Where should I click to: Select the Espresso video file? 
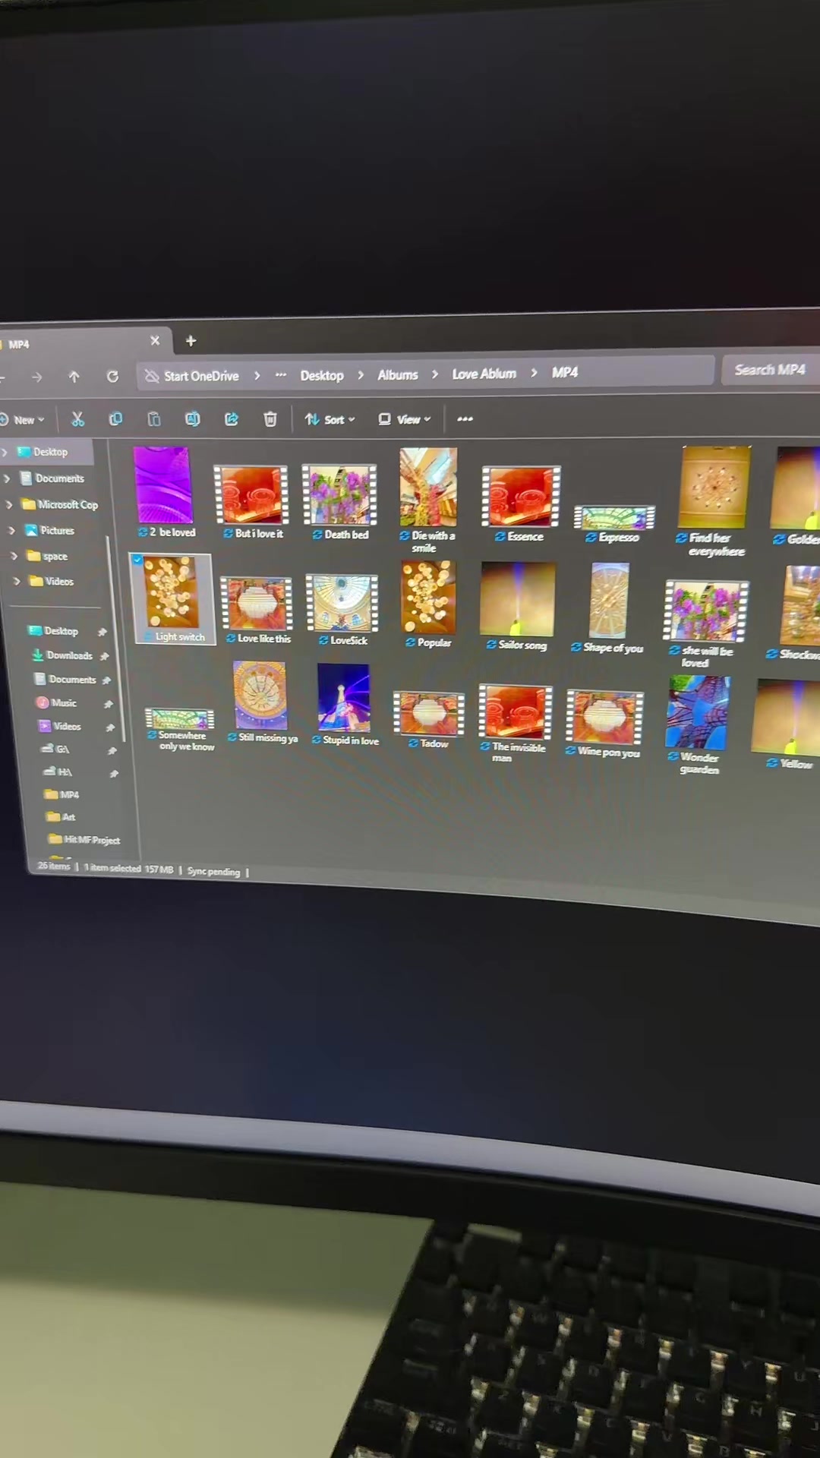point(614,525)
